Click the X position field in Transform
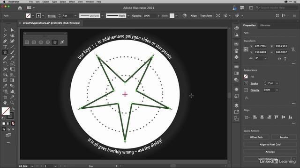Image resolution: width=300 pixels, height=168 pixels. pyautogui.click(x=261, y=46)
